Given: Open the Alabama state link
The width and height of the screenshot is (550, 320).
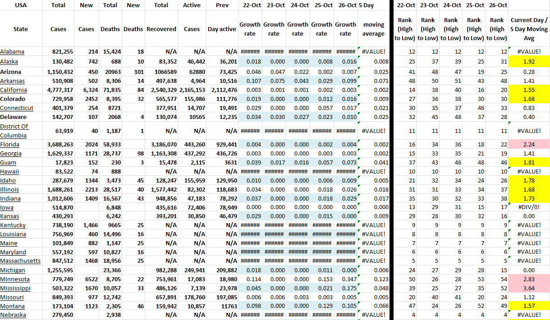Looking at the screenshot, I should click(x=12, y=52).
